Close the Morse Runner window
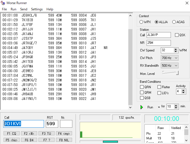 coord(187,3)
